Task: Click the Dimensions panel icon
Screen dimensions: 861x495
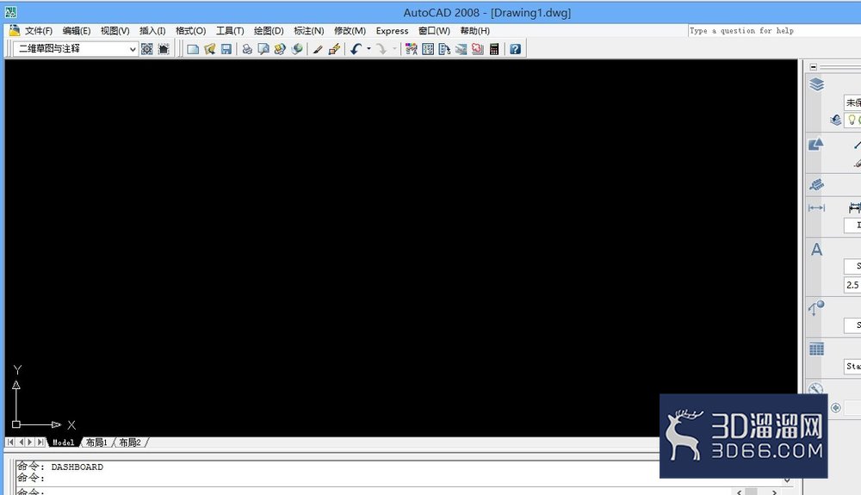Action: coord(816,208)
